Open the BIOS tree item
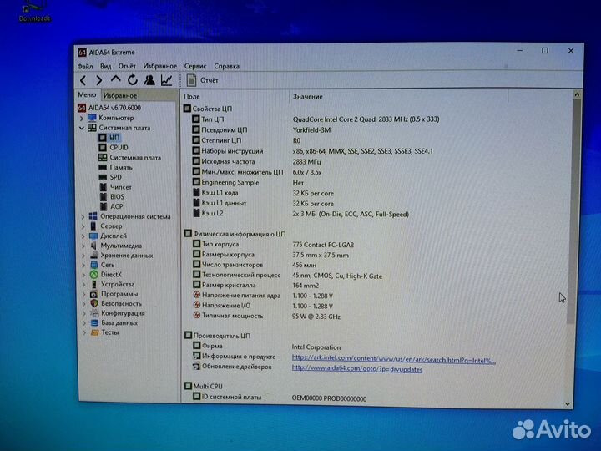The width and height of the screenshot is (601, 451). 117,197
